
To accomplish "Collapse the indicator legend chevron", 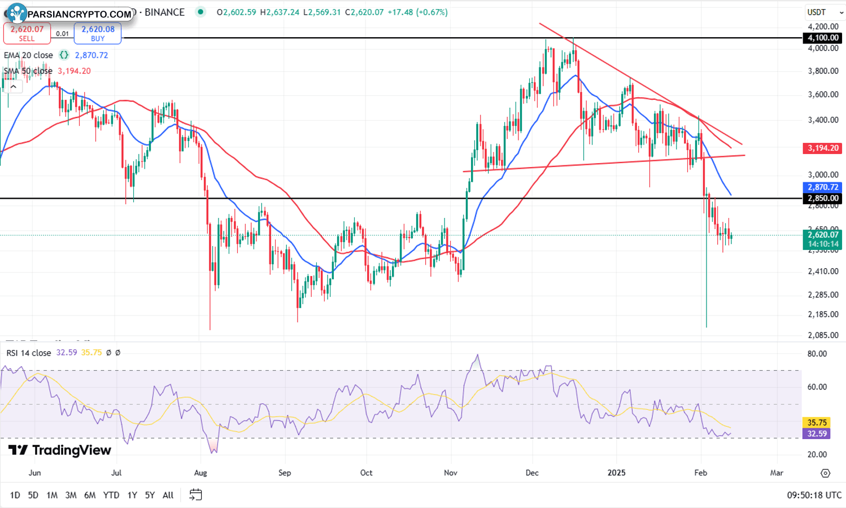I will click(13, 87).
